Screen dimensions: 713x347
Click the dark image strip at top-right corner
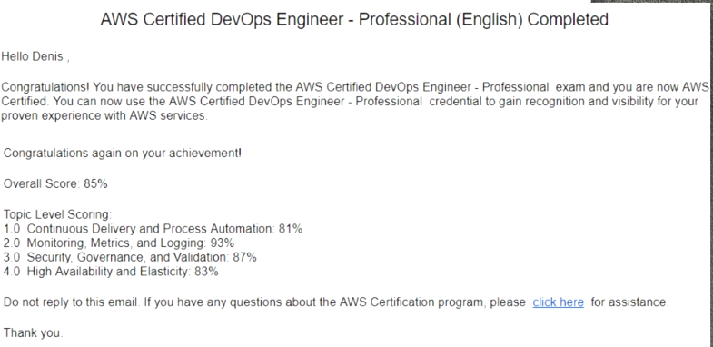[652, 2]
